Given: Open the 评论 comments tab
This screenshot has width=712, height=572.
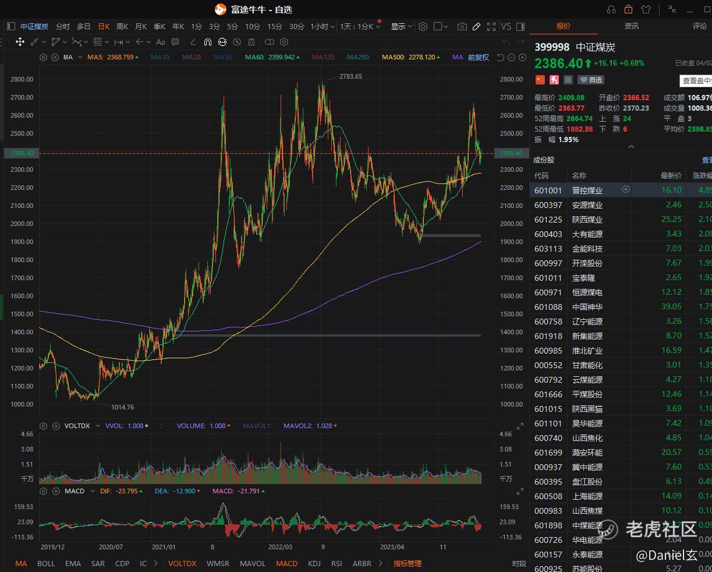Looking at the screenshot, I should click(x=700, y=26).
